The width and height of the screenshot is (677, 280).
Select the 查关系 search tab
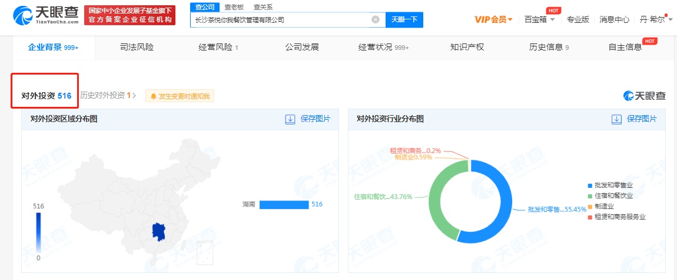tap(263, 7)
